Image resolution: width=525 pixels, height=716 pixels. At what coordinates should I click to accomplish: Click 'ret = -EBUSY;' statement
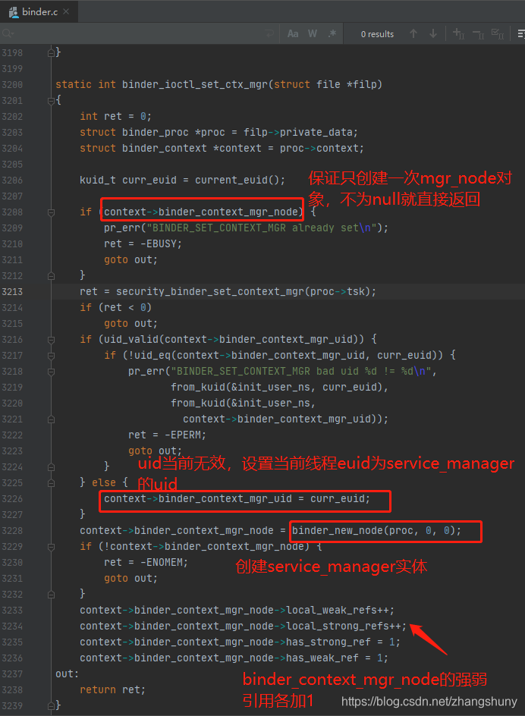coord(143,243)
